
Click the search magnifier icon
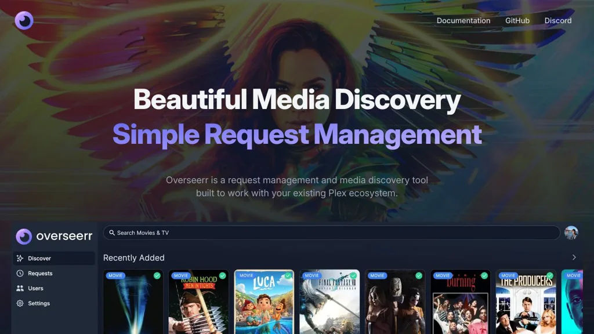[x=112, y=233]
